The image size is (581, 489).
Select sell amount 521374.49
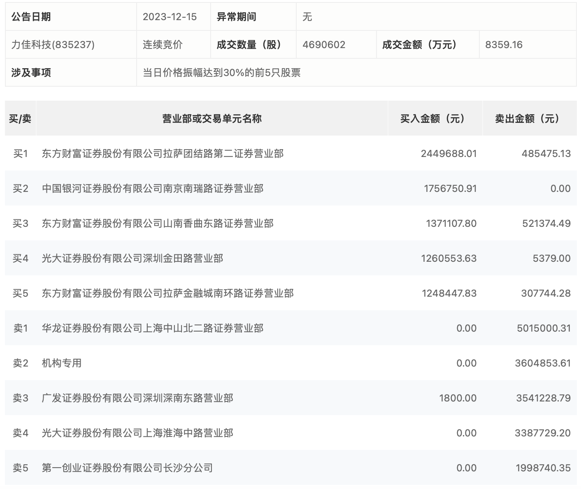click(546, 224)
